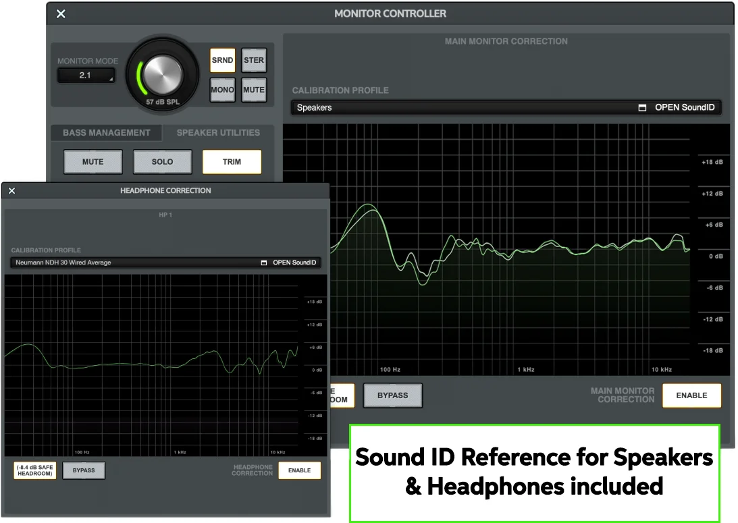This screenshot has width=738, height=523.
Task: Click the 1 kHz label on main graph
Action: (526, 370)
